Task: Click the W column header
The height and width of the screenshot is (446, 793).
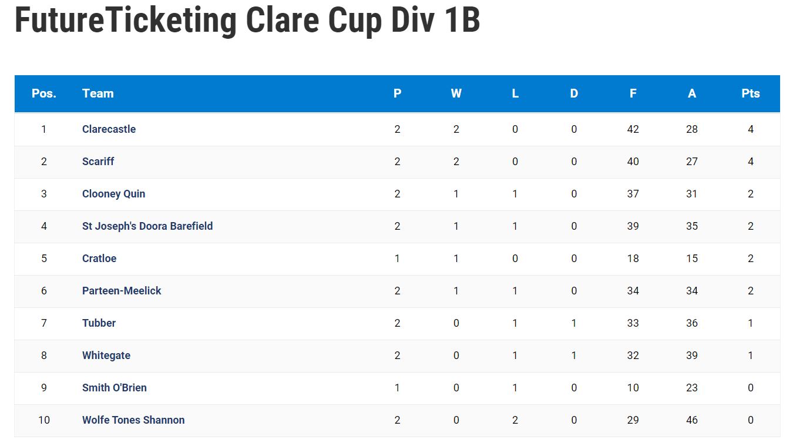Action: pyautogui.click(x=456, y=93)
